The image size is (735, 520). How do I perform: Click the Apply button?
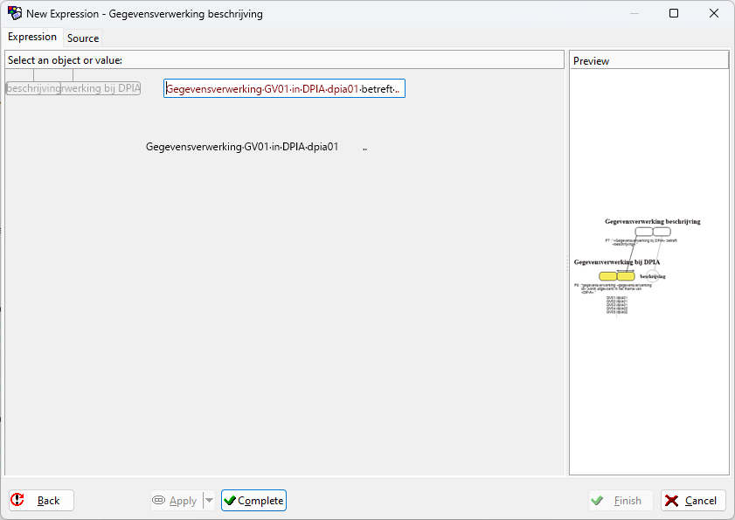pos(175,501)
